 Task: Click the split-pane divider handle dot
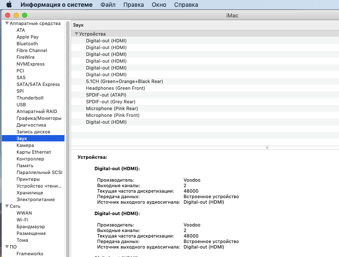(267, 148)
